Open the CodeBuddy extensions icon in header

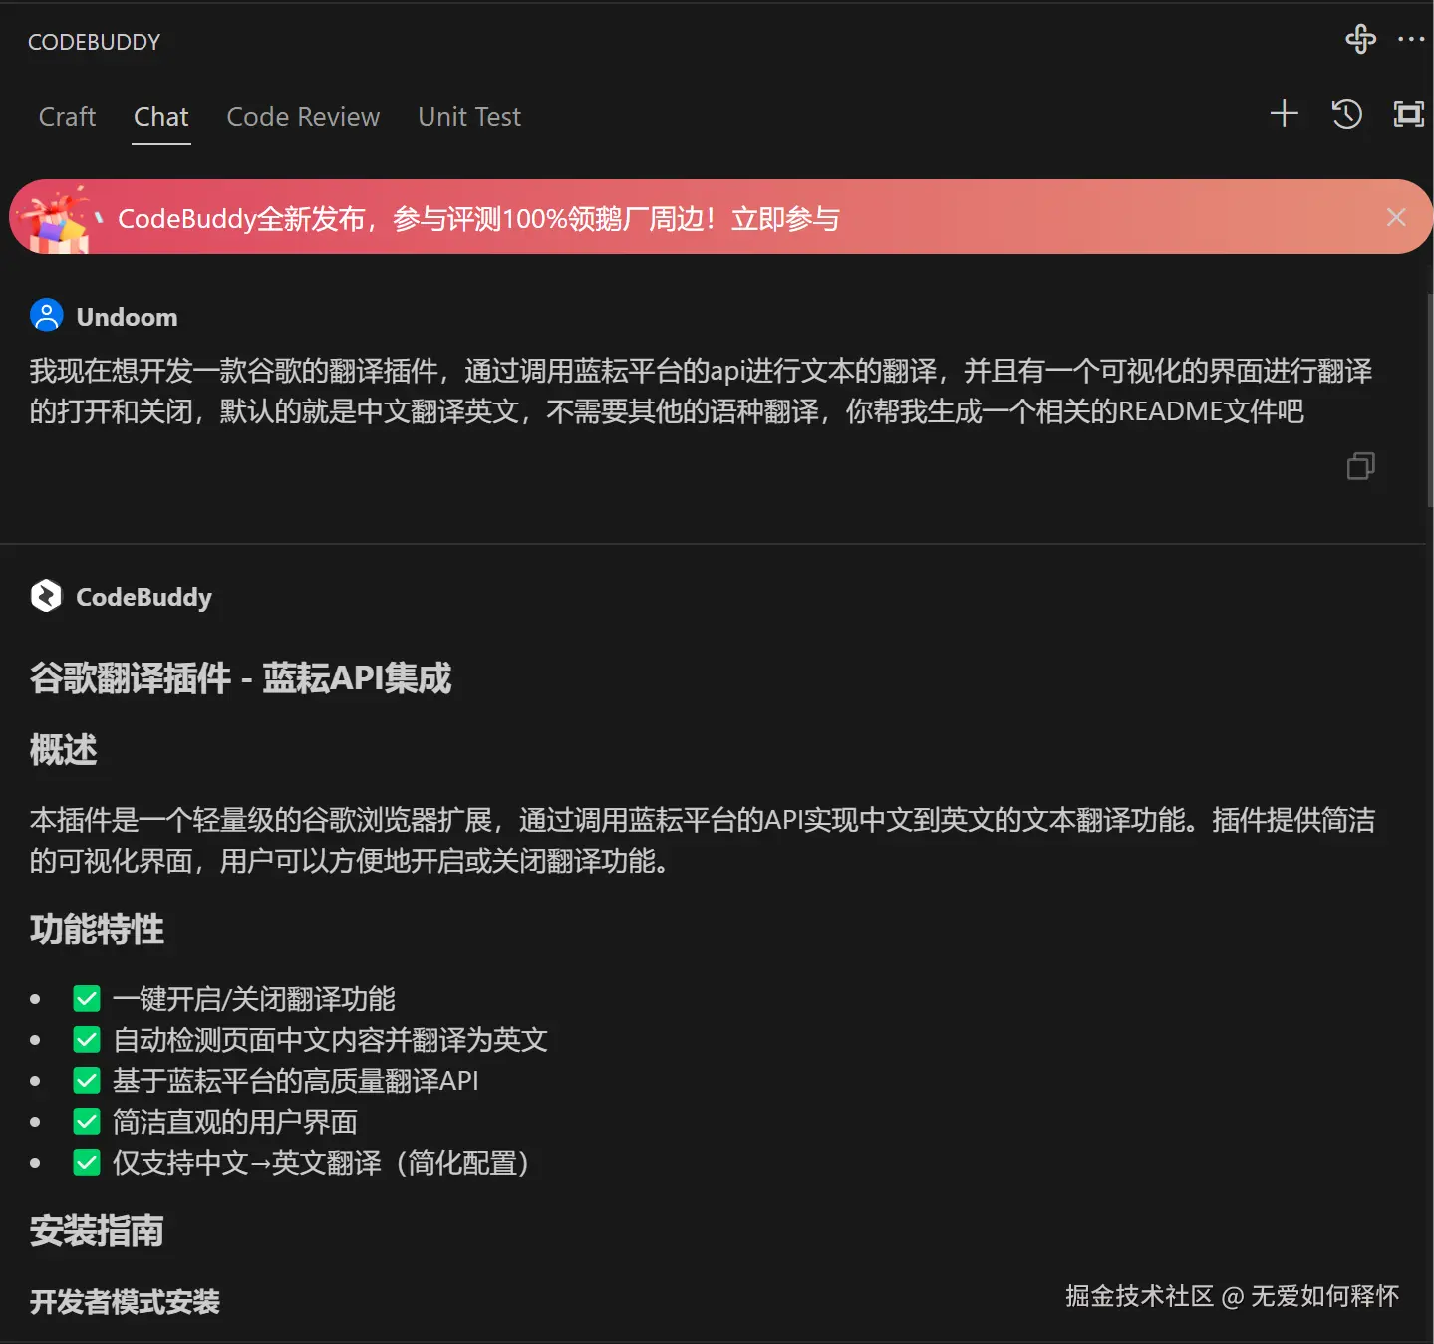click(1360, 40)
